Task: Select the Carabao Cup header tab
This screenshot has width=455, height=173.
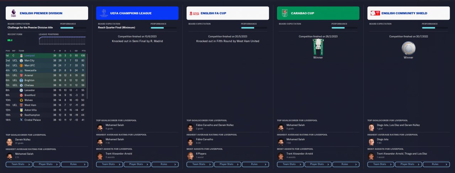Action: coord(318,13)
